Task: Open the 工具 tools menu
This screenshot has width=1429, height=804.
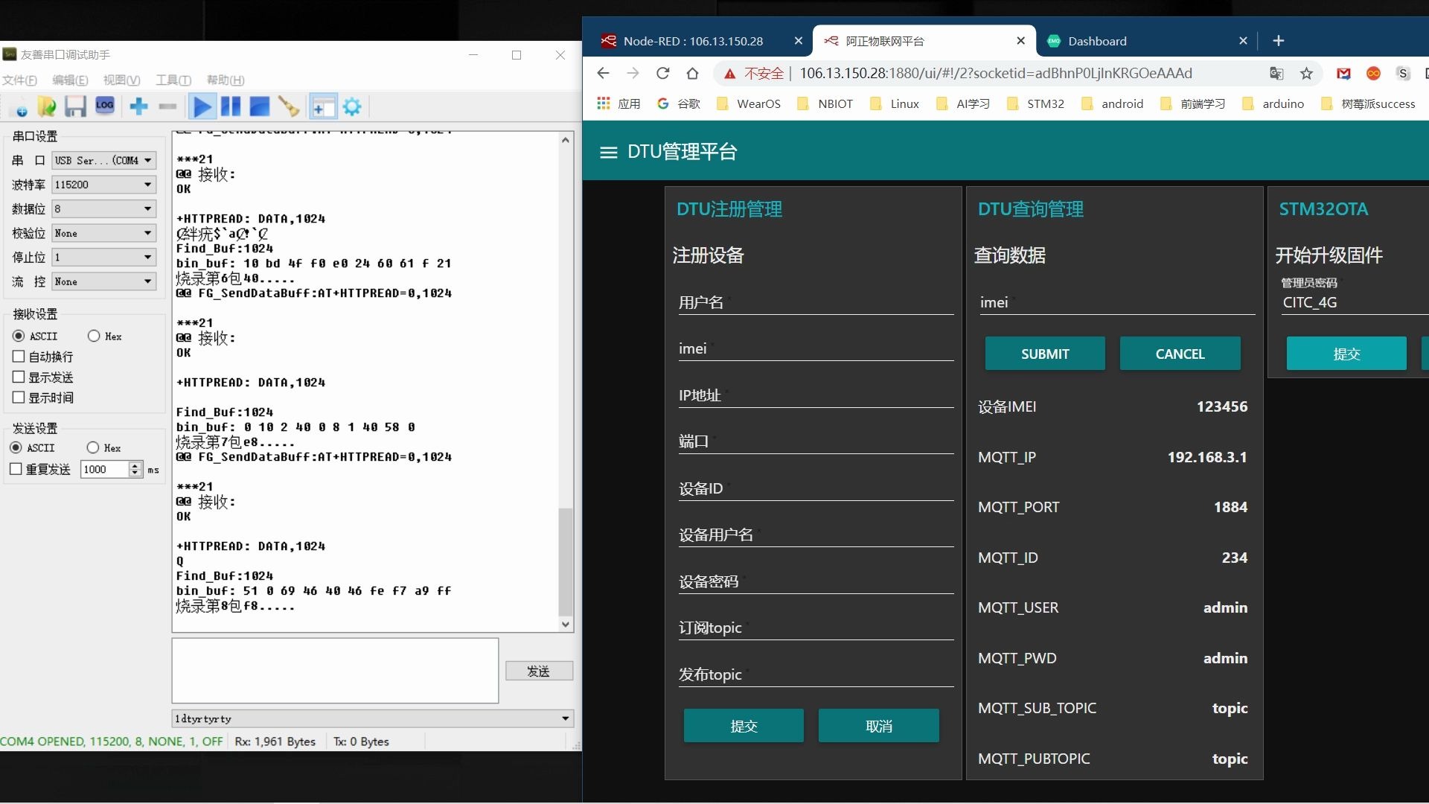Action: pyautogui.click(x=173, y=80)
